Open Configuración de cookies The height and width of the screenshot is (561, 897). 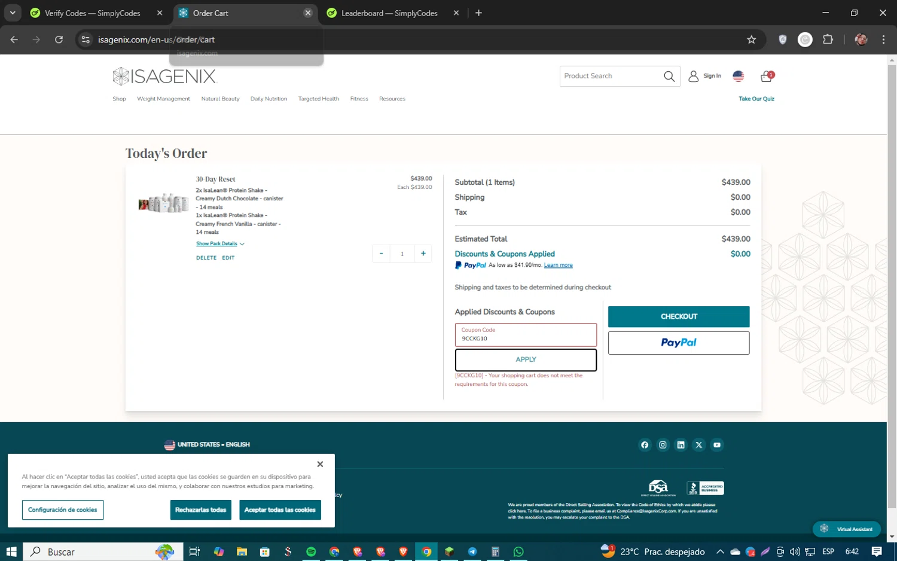pyautogui.click(x=63, y=510)
